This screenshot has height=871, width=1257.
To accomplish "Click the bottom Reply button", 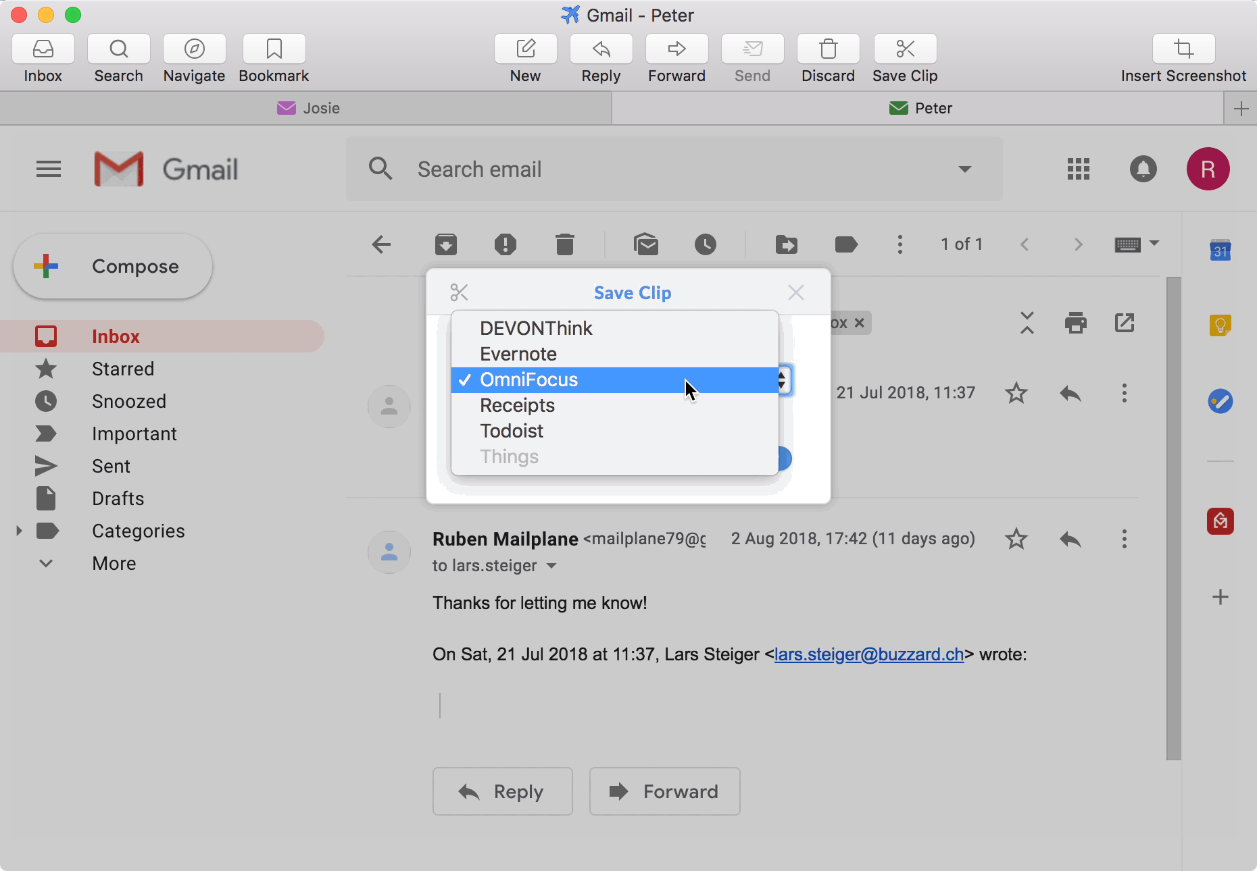I will 503,791.
